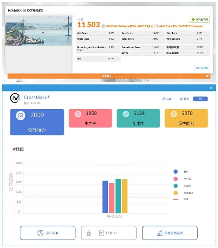This screenshot has height=248, width=218.
Task: Click the 3000 label on the chart's vertical axis
Action: (19, 163)
